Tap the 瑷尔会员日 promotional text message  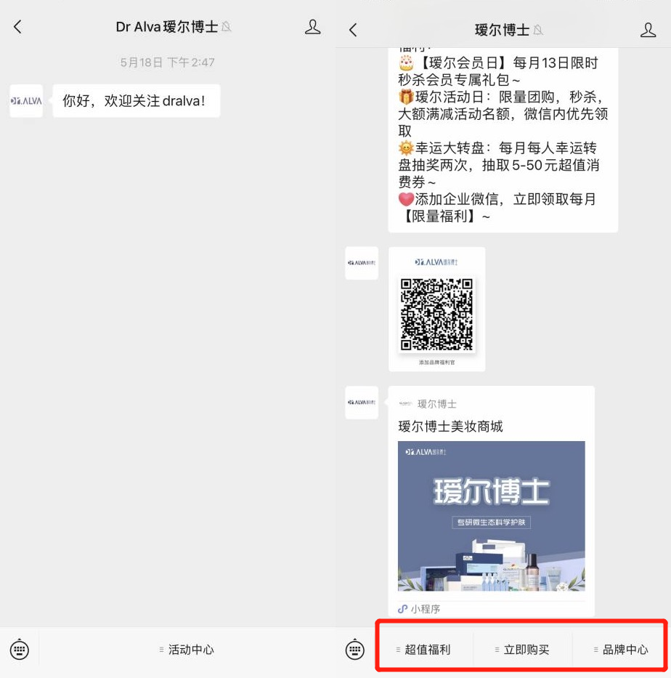point(503,140)
